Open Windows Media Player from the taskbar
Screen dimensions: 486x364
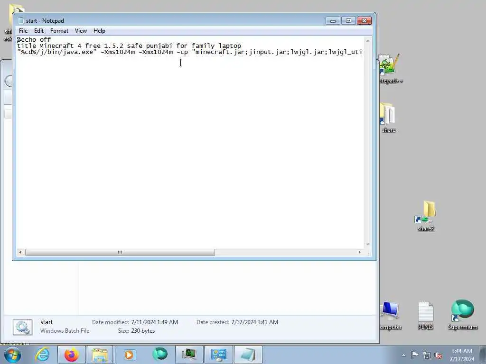click(x=129, y=355)
